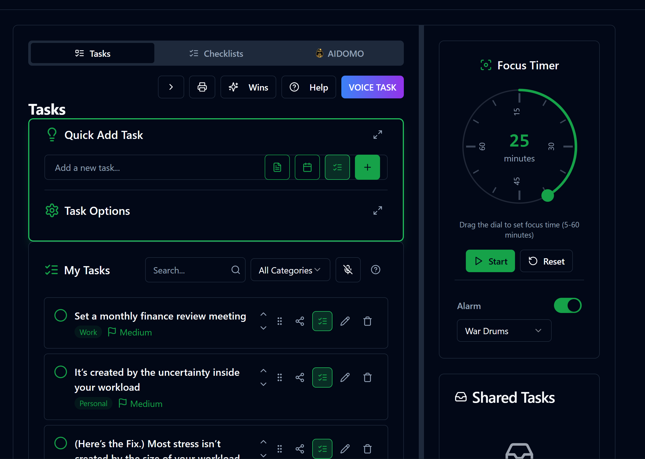645x459 pixels.
Task: Select the calendar icon in Quick Add Task
Action: tap(307, 167)
